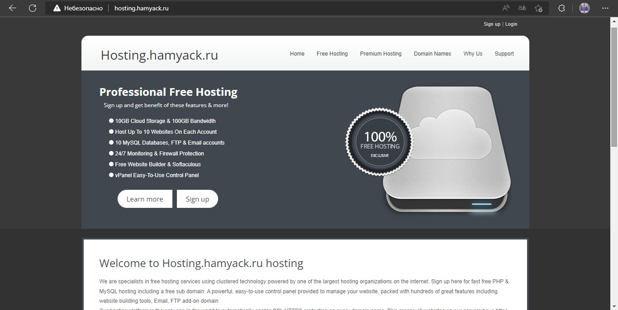Click the vertical page scrollbar

coord(614,86)
